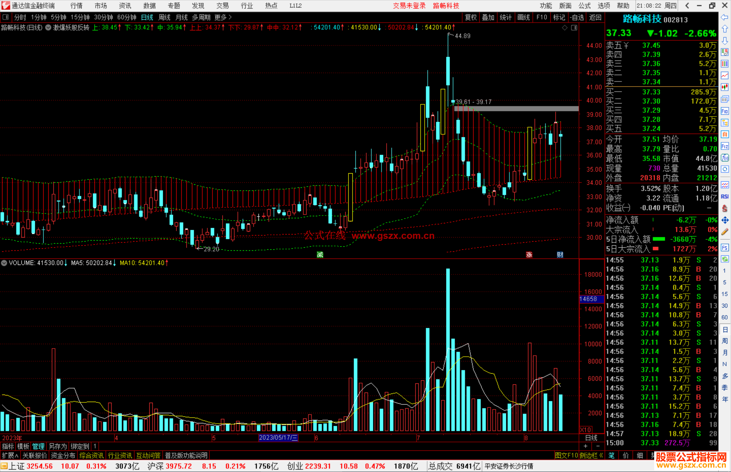Switch to 年 period in sidebar
This screenshot has height=472, width=731.
pos(725,399)
